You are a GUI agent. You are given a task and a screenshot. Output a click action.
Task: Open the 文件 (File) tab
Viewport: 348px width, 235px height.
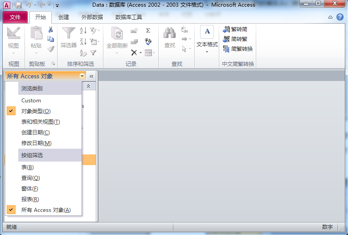click(15, 17)
